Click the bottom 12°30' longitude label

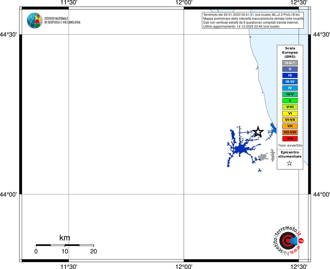(x=299, y=267)
